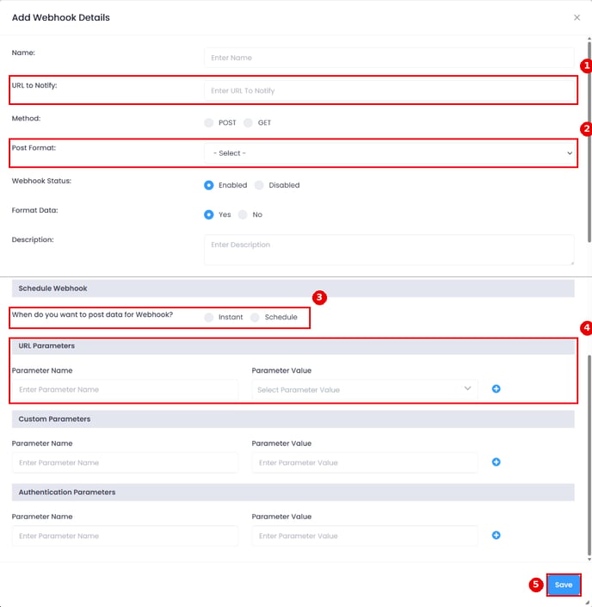Select the POST method radio button

tap(209, 123)
